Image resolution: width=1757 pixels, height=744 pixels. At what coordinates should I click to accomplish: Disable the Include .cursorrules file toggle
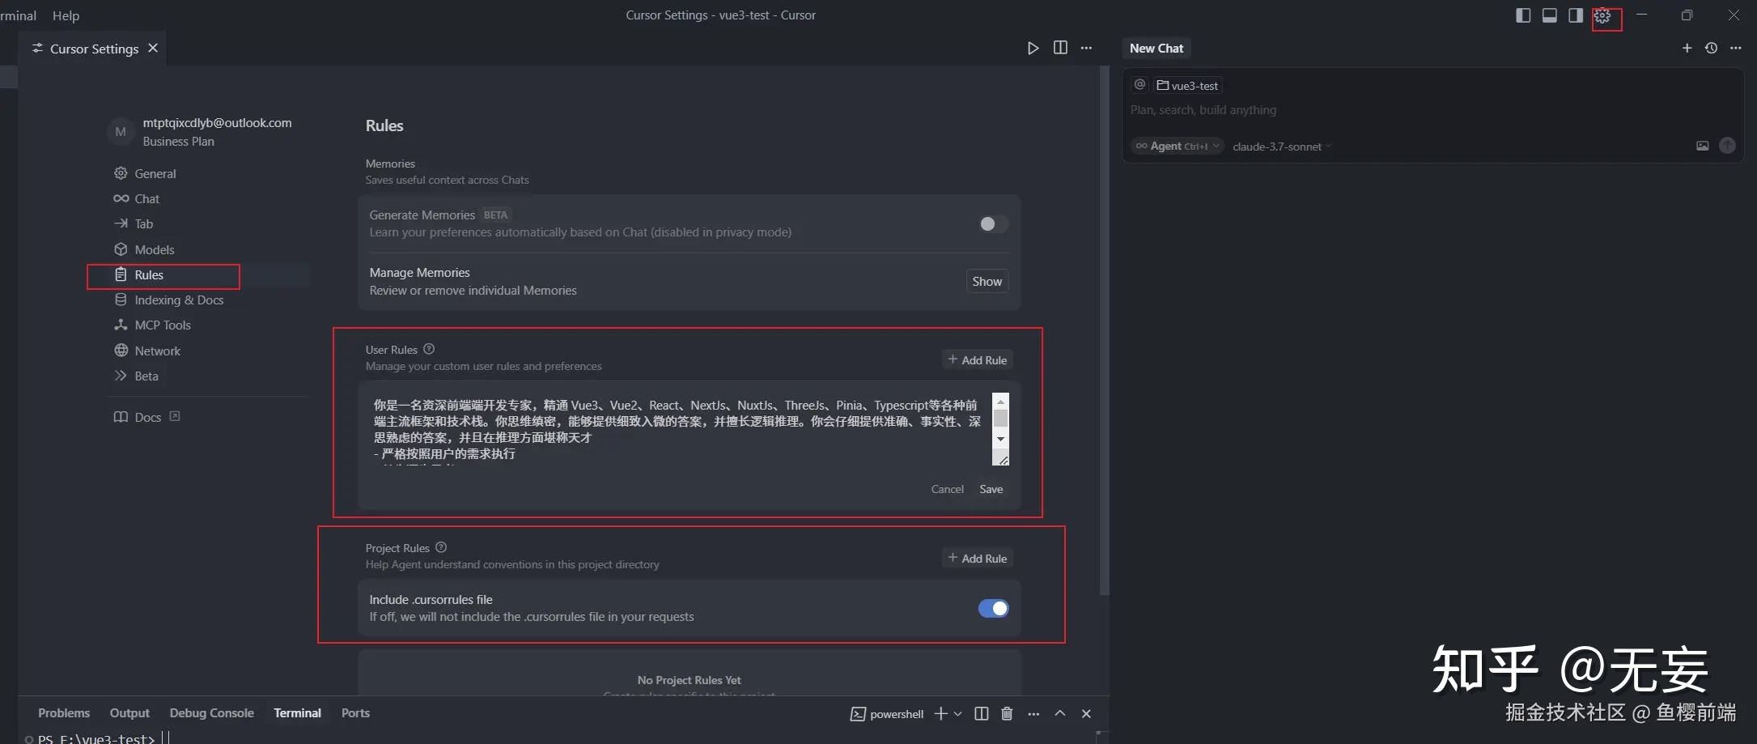(x=993, y=608)
